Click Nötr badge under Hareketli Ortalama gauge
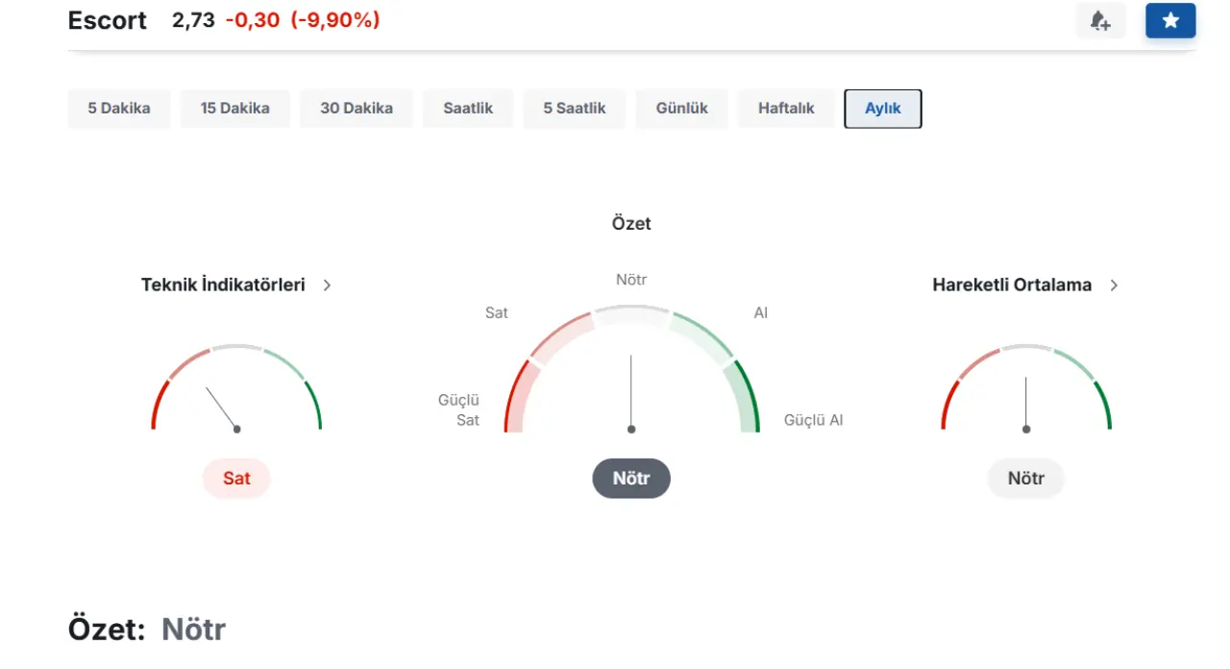The width and height of the screenshot is (1230, 669). [1025, 478]
